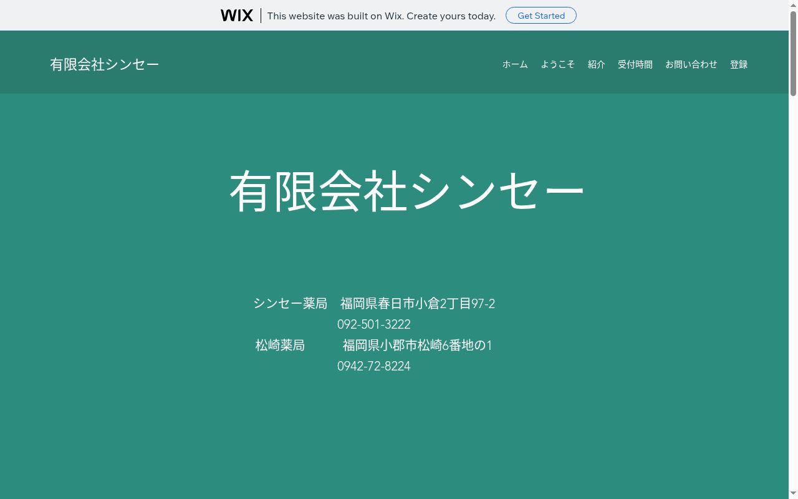Click the 有限会社シンセー site title in header
This screenshot has height=499, width=798.
[105, 64]
